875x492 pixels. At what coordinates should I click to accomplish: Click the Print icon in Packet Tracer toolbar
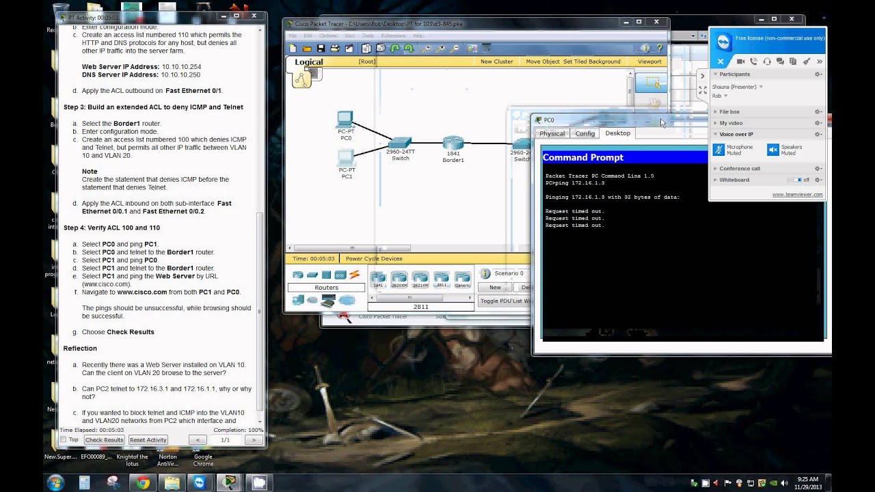(x=335, y=49)
